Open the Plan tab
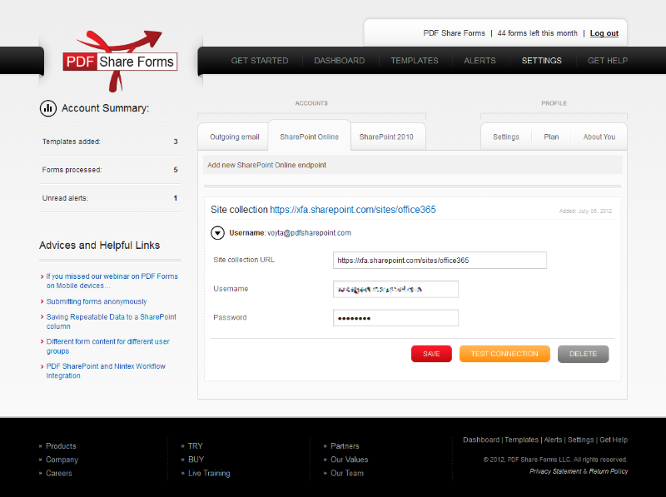This screenshot has height=497, width=666. (551, 137)
